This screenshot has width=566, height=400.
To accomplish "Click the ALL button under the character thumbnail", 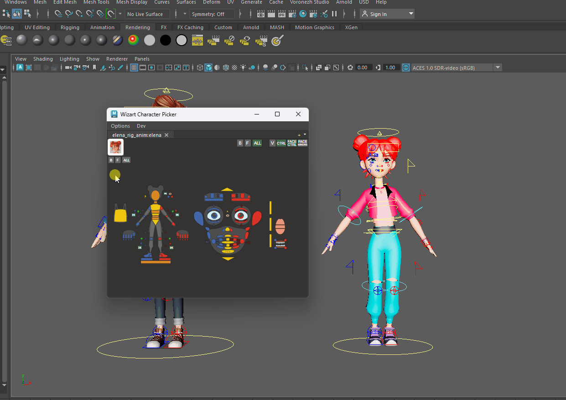I will coord(126,160).
